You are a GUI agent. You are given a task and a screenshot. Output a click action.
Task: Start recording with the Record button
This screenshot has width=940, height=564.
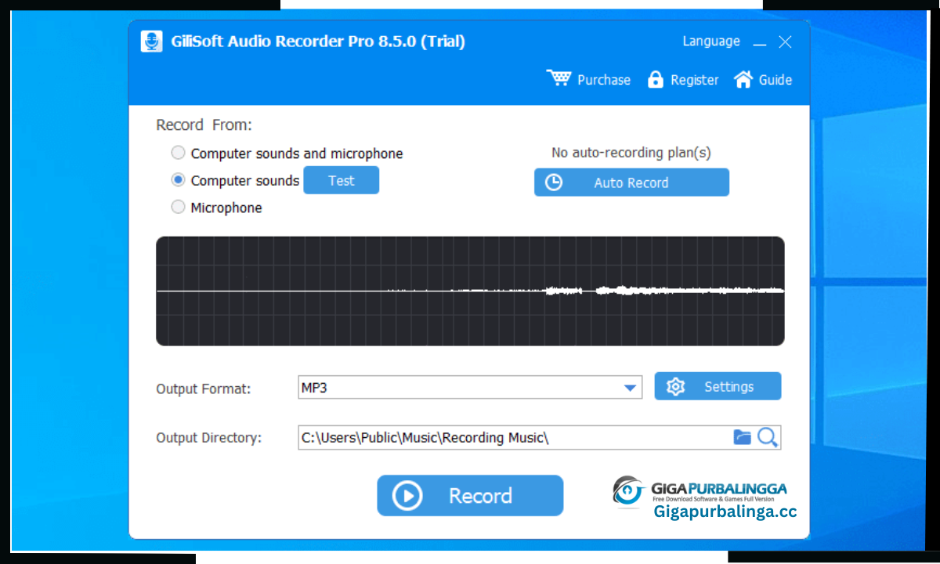click(x=470, y=496)
